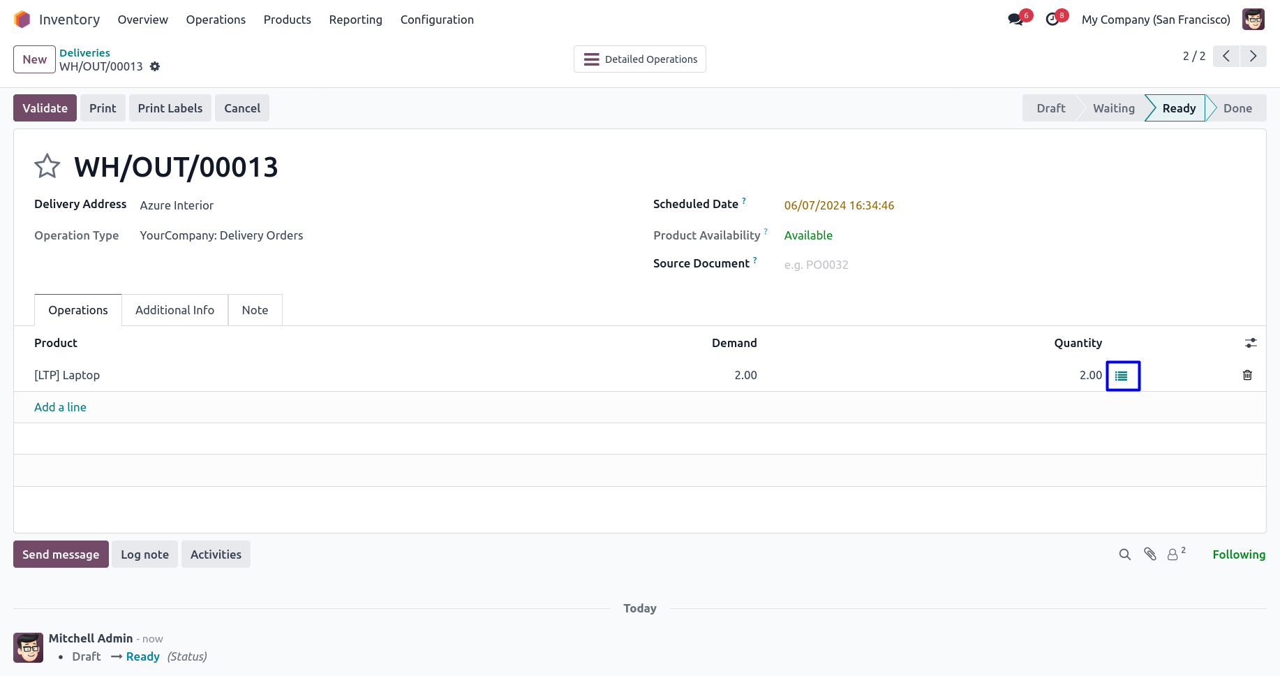Open the Configuration menu
1280x676 pixels.
pos(437,20)
